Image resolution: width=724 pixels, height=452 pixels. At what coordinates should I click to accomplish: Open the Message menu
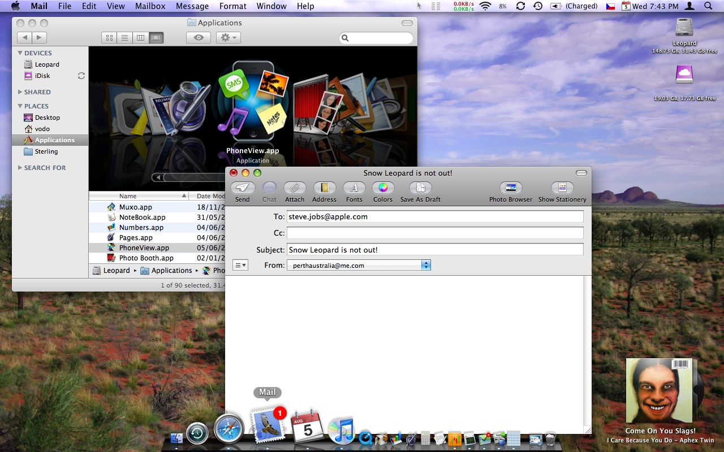coord(192,6)
